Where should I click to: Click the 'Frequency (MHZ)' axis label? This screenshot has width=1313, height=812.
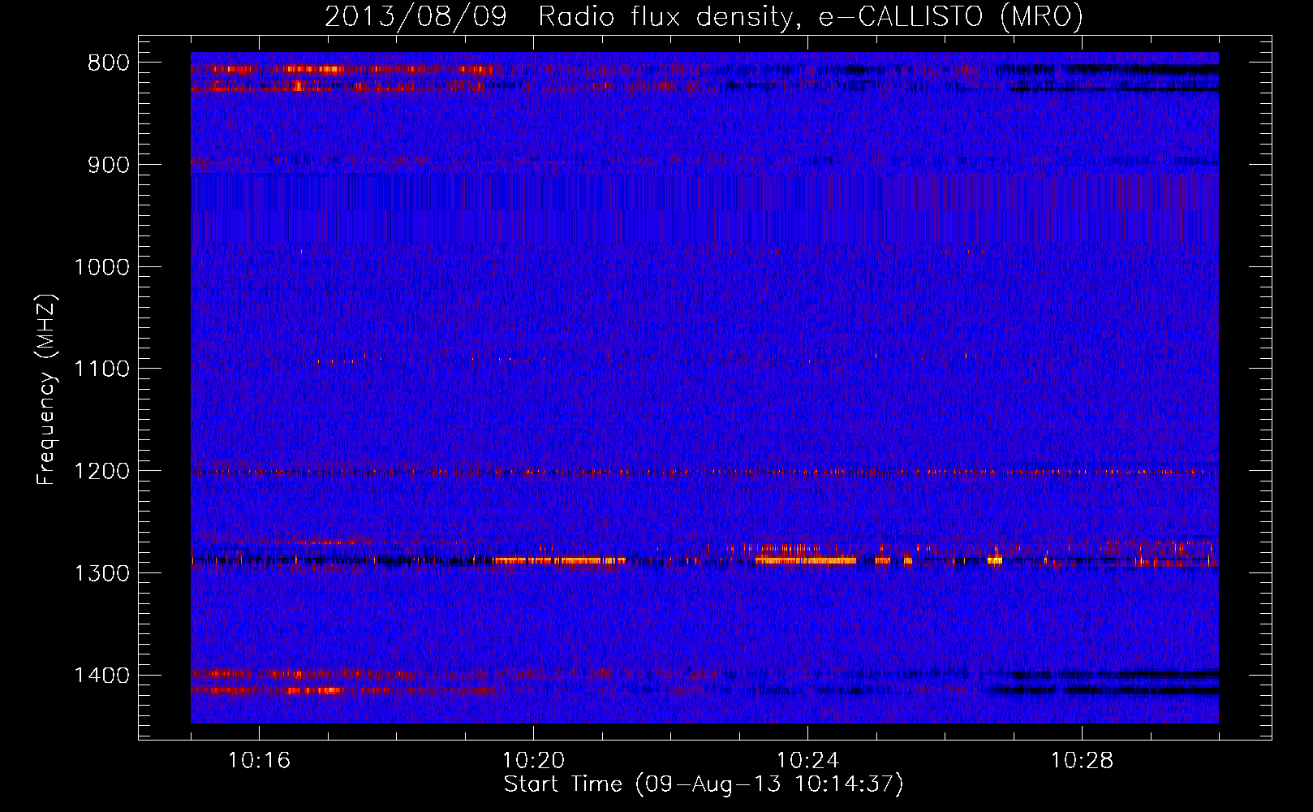point(46,390)
